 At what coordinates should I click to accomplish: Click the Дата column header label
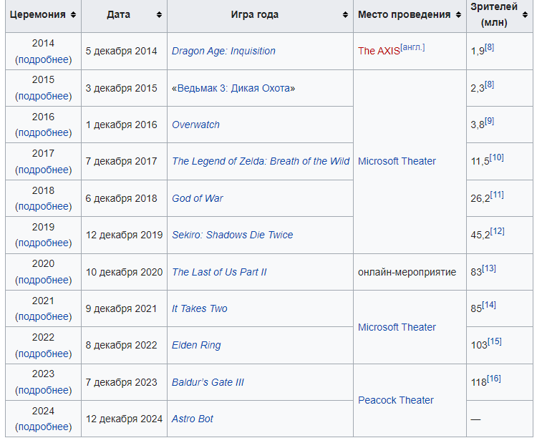pos(119,14)
